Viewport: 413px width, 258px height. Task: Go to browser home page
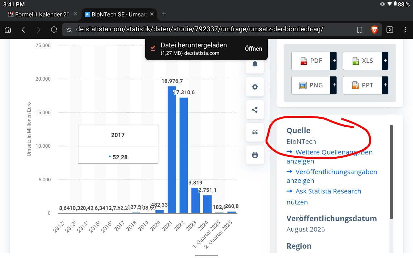click(x=8, y=30)
